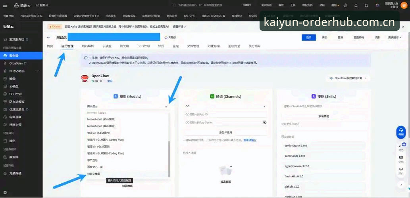The height and width of the screenshot is (198, 410).
Task: Switch to the 防火墙 tab
Action: pyautogui.click(x=125, y=46)
